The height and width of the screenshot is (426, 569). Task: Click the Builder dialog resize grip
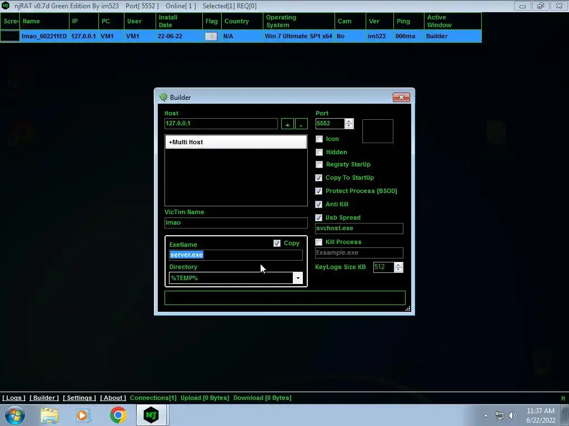point(408,308)
